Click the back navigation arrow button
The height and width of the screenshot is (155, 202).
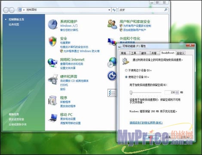(x=6, y=10)
